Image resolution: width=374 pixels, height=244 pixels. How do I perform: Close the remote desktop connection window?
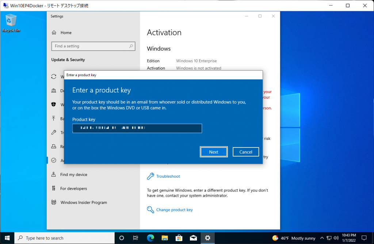365,5
